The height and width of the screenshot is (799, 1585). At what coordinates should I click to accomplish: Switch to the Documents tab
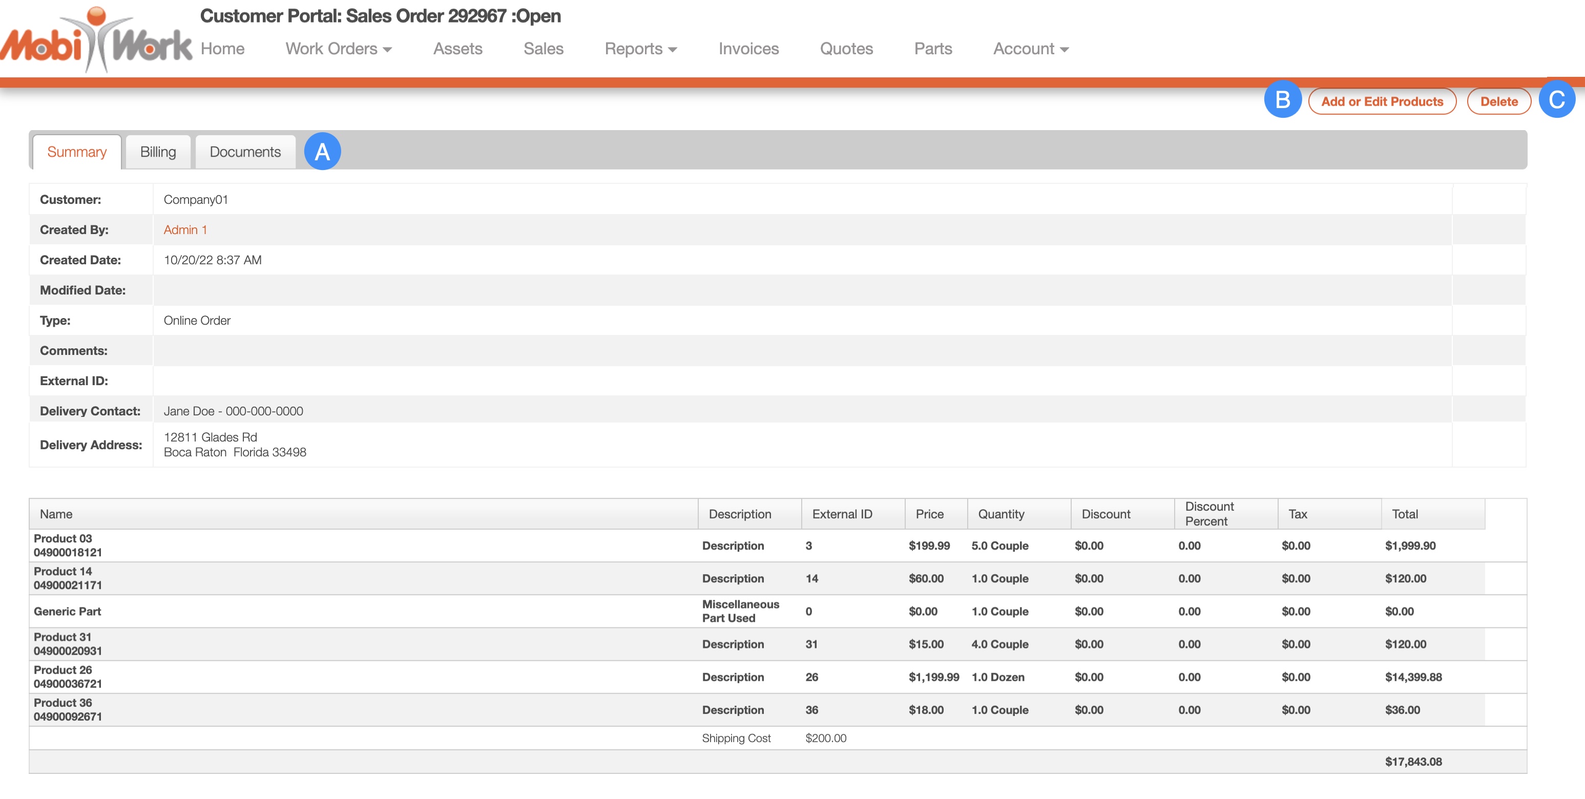tap(245, 152)
